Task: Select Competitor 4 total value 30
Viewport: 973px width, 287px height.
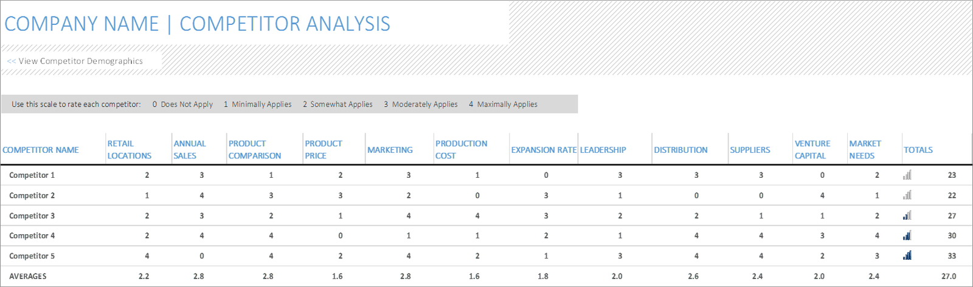Action: 952,235
